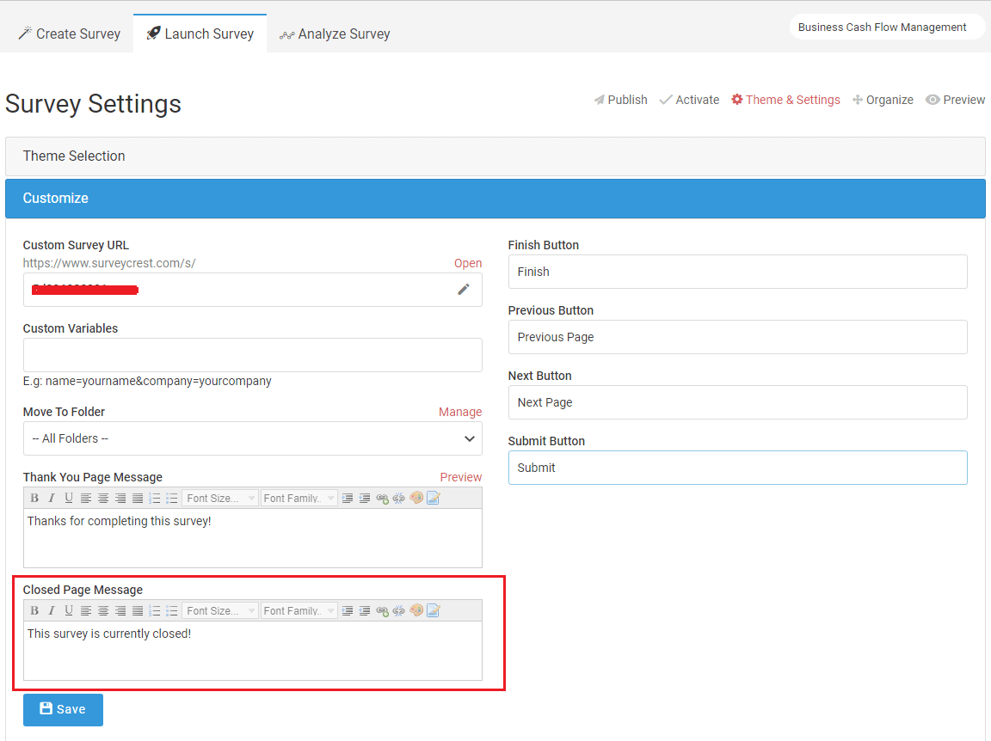Go to Publish section
The image size is (991, 741).
(x=620, y=100)
